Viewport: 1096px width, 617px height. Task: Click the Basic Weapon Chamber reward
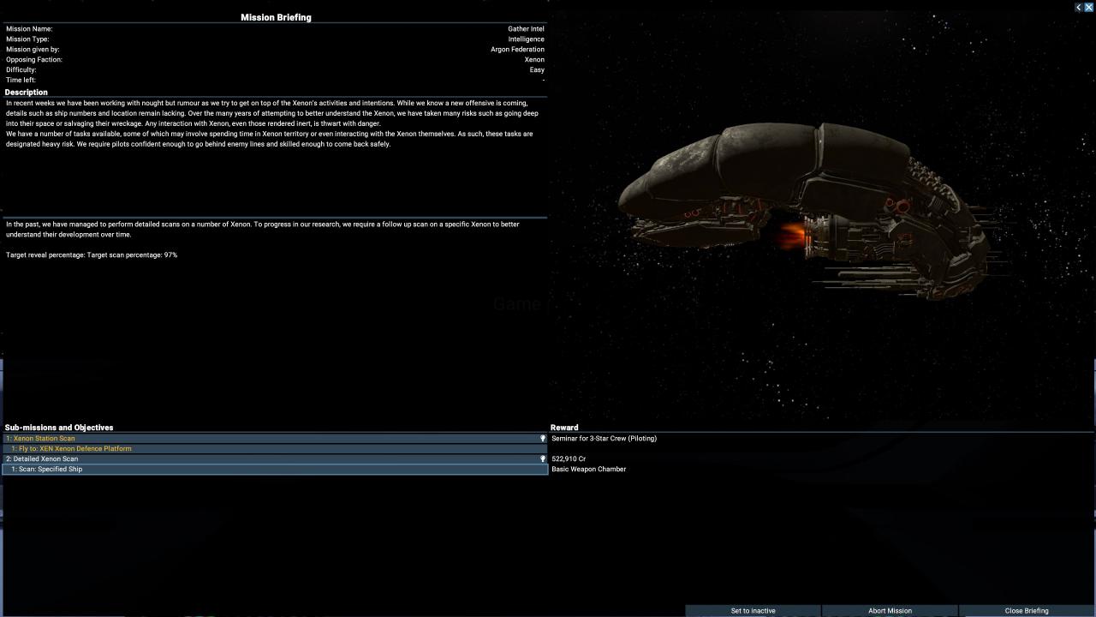(589, 470)
